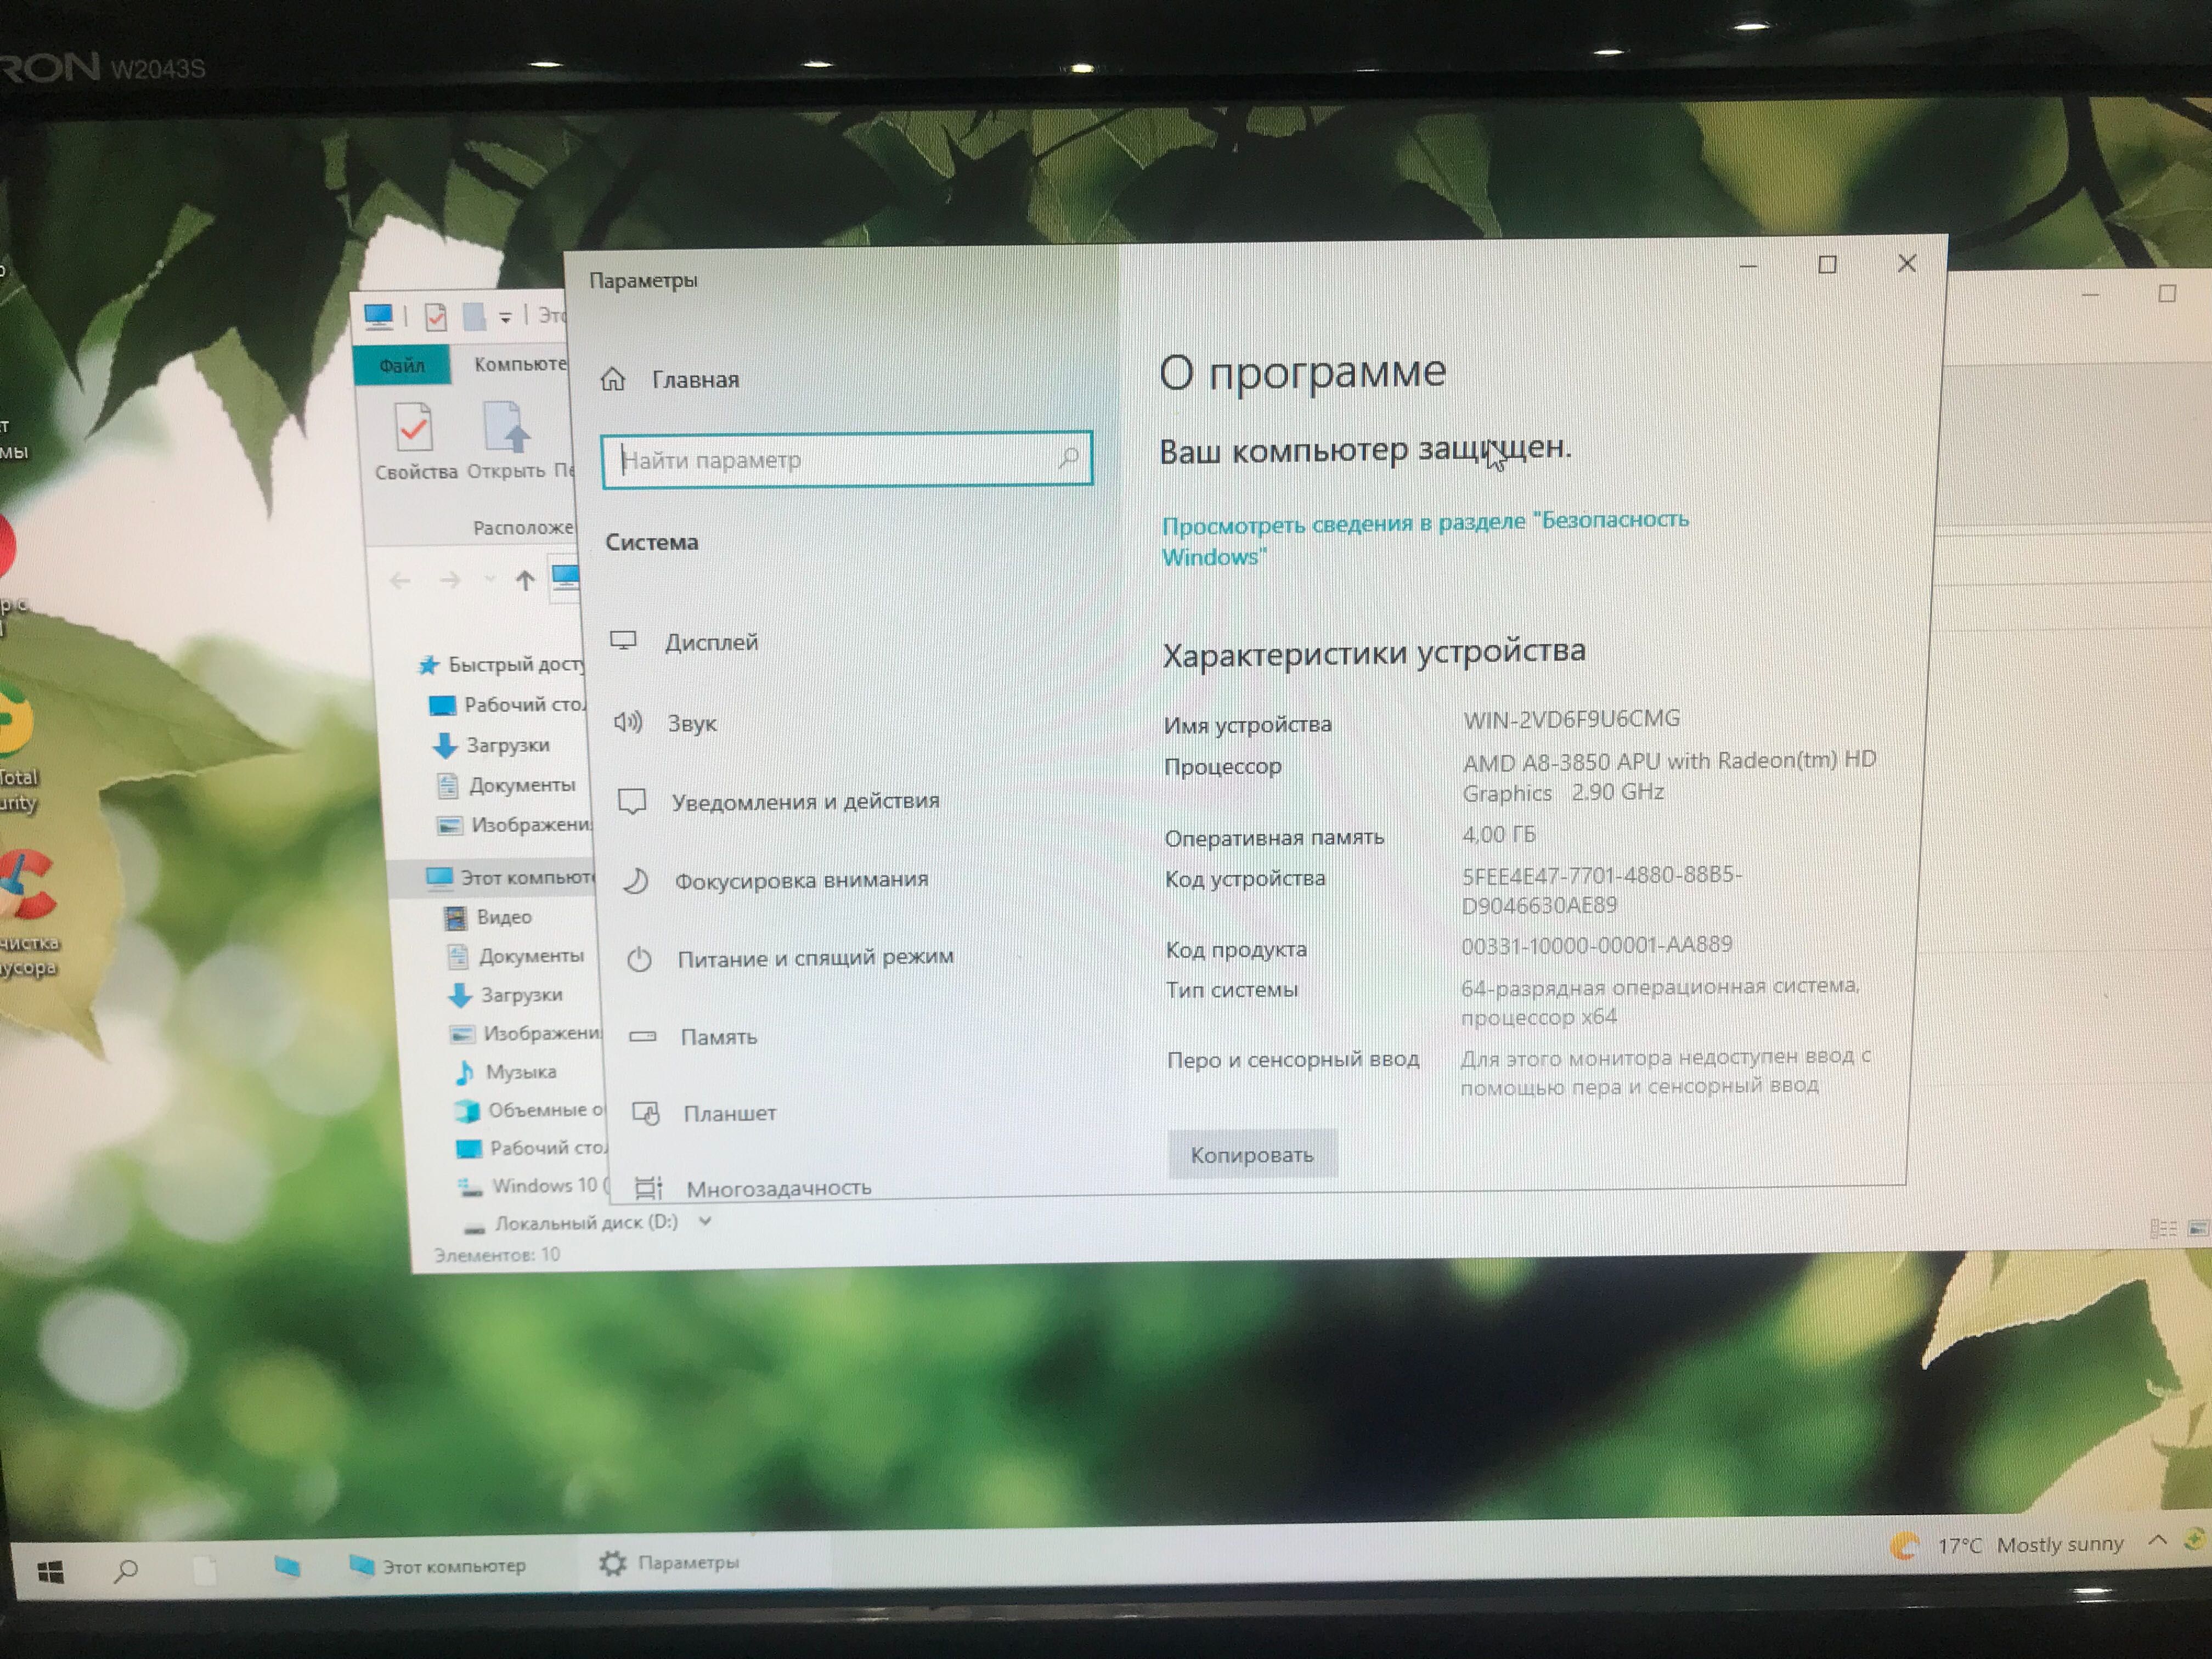This screenshot has width=2212, height=1659.
Task: Open Explorer quick access toolbar dropdown arrow
Action: click(505, 318)
